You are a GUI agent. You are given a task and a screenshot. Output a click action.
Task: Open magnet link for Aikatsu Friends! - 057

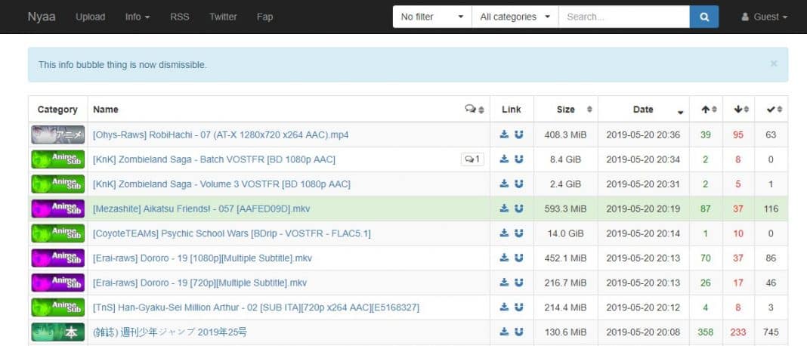519,209
